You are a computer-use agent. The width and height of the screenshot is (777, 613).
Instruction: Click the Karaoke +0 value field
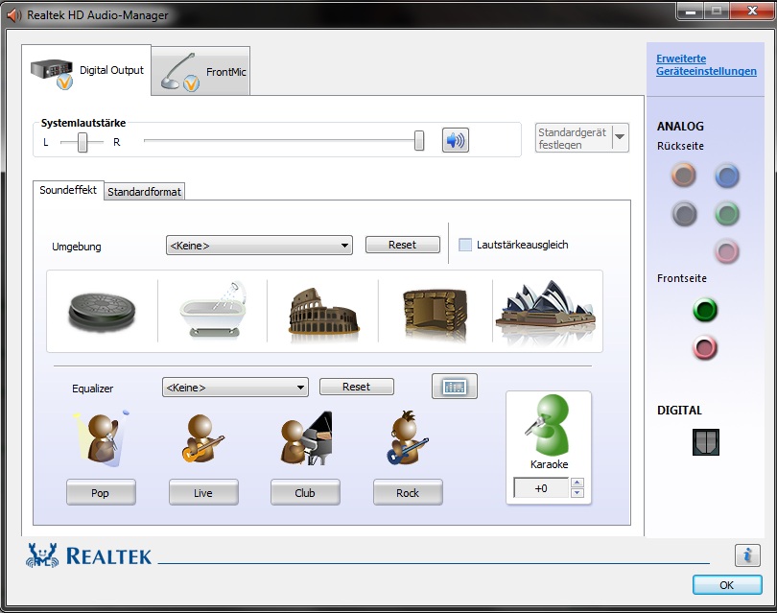pos(541,488)
